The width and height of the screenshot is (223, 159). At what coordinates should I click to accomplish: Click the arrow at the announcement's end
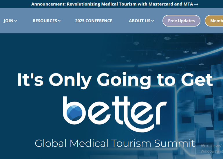pos(196,4)
